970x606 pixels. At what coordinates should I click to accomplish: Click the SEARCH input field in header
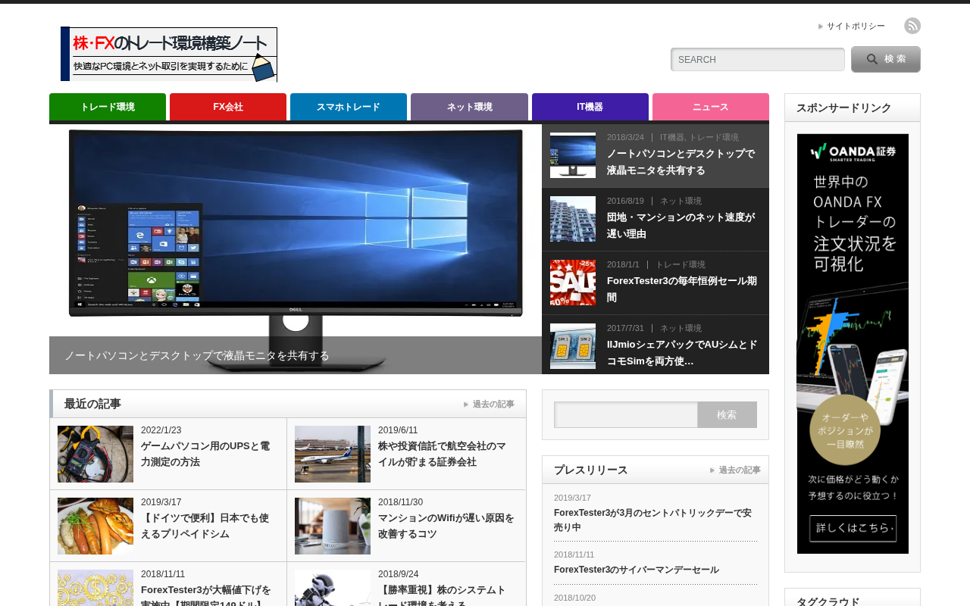click(x=758, y=59)
